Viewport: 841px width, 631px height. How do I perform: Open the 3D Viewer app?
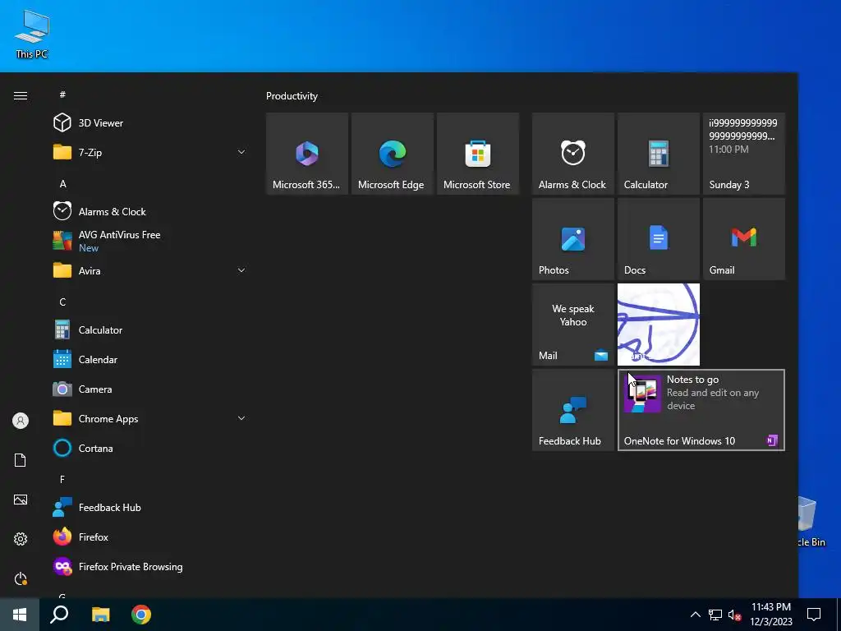(149, 123)
